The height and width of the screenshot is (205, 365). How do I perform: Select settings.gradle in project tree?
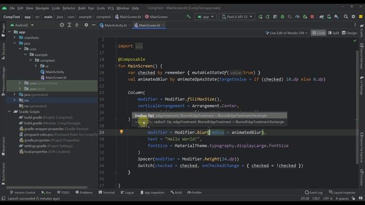pyautogui.click(x=46, y=146)
